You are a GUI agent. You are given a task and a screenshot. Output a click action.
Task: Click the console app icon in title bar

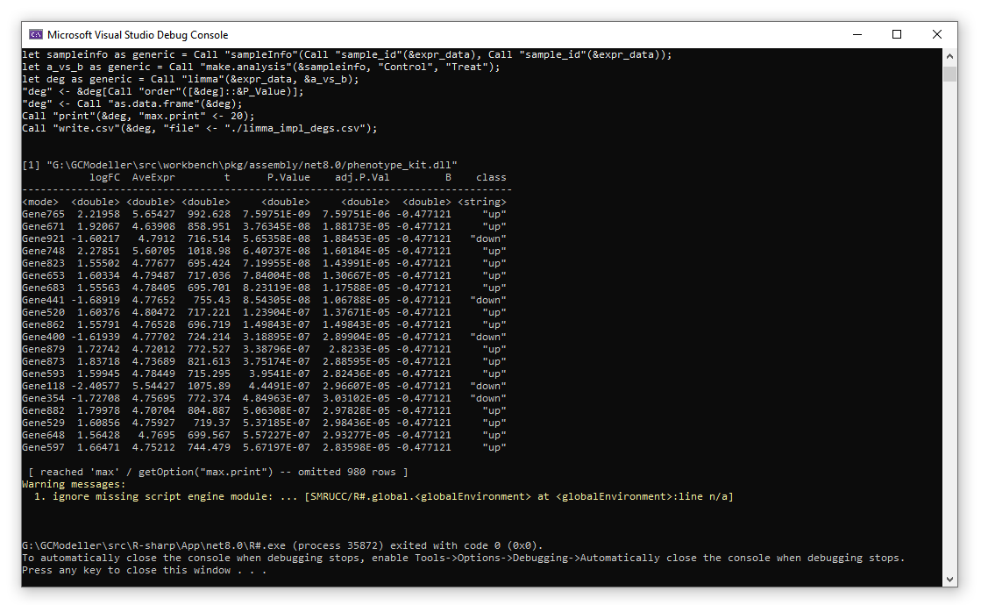tap(36, 35)
